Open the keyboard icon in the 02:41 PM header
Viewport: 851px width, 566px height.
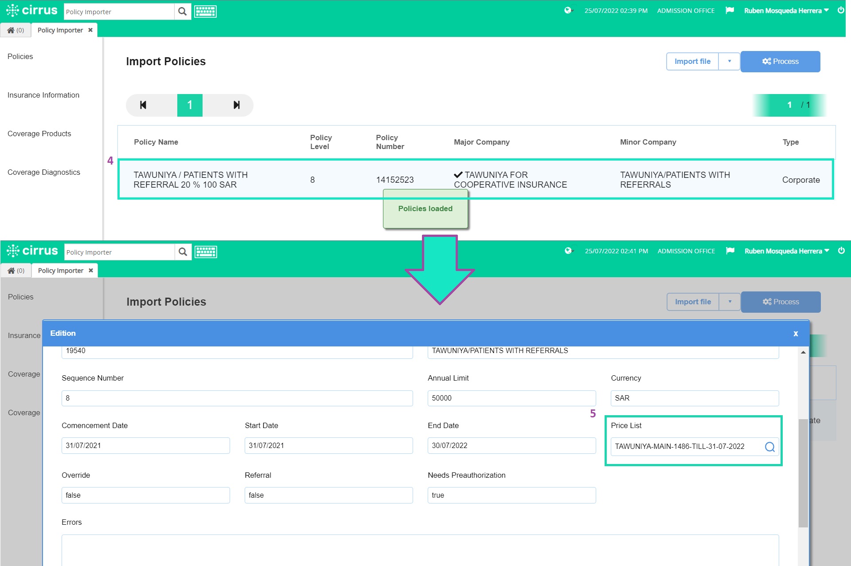[x=206, y=252]
